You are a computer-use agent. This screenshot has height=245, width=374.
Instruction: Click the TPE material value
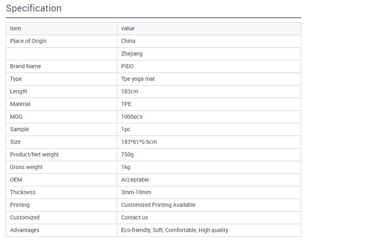tap(126, 104)
